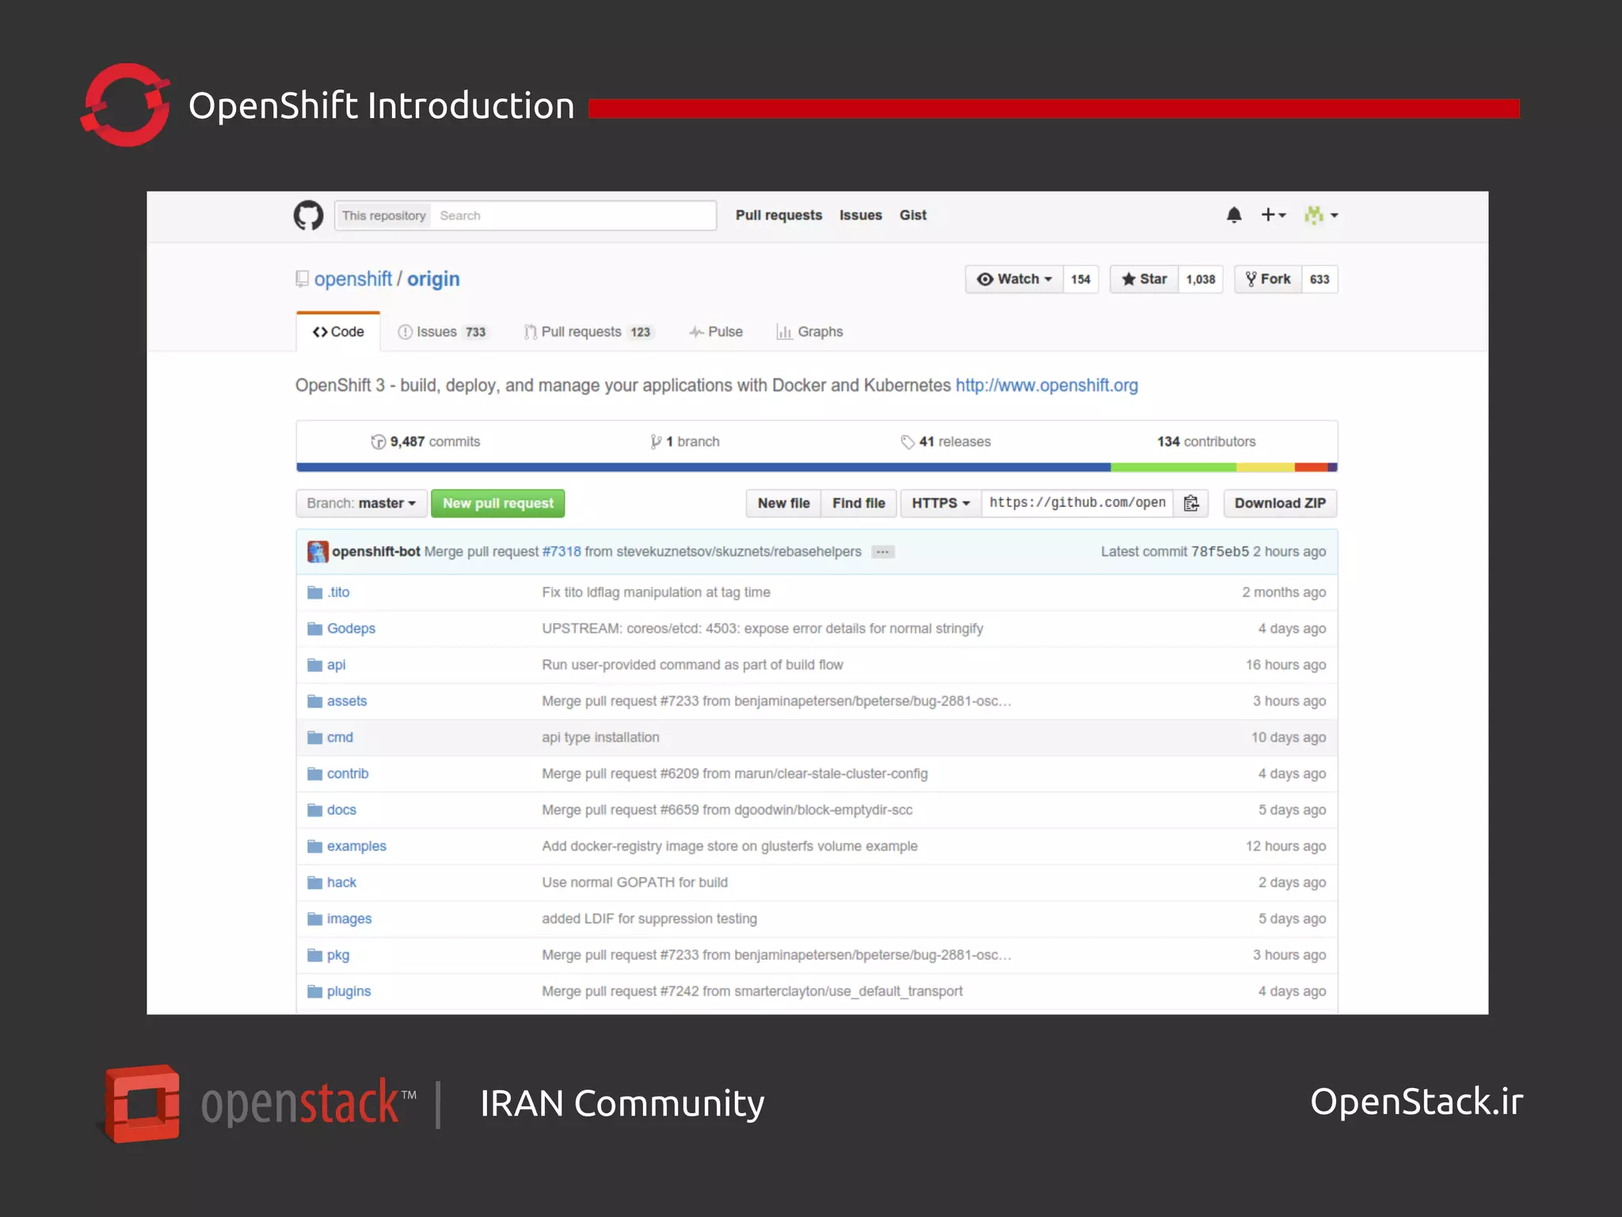View the 134 contributors
Image resolution: width=1622 pixels, height=1217 pixels.
point(1206,442)
